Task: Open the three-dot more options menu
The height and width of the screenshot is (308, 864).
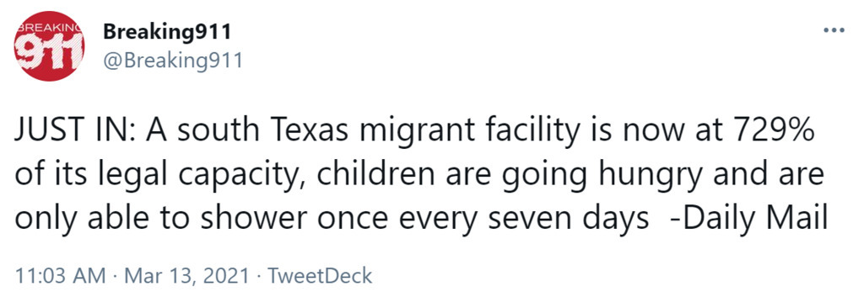Action: [x=834, y=29]
